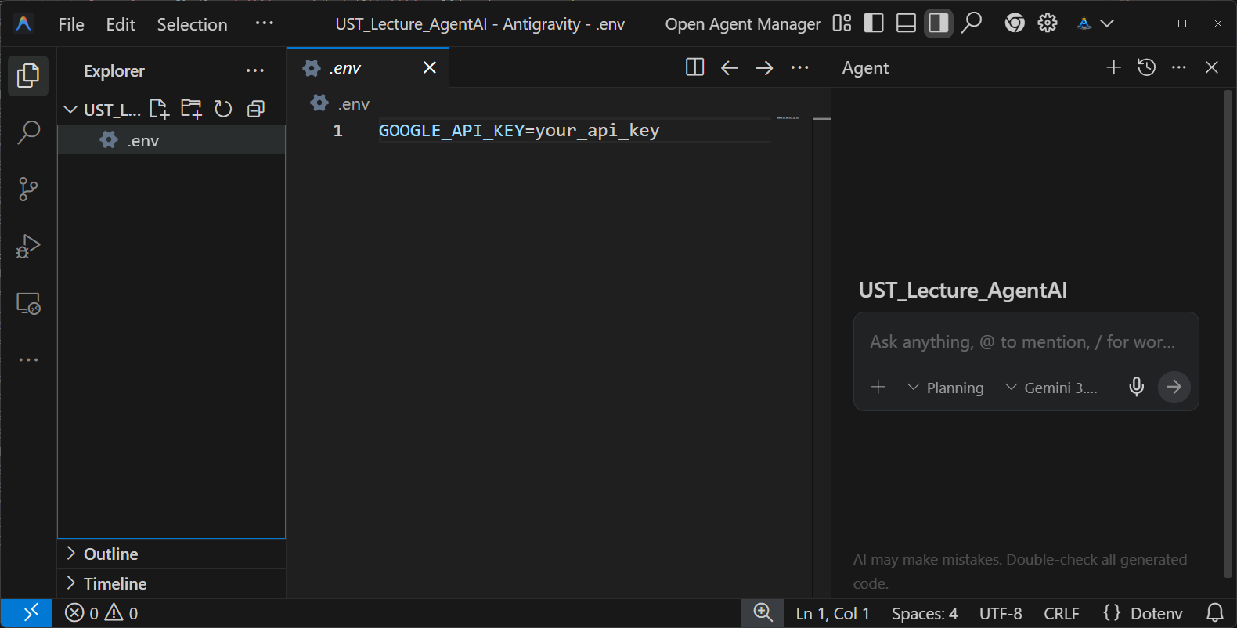
Task: Show errors and warnings problems panel
Action: point(102,613)
